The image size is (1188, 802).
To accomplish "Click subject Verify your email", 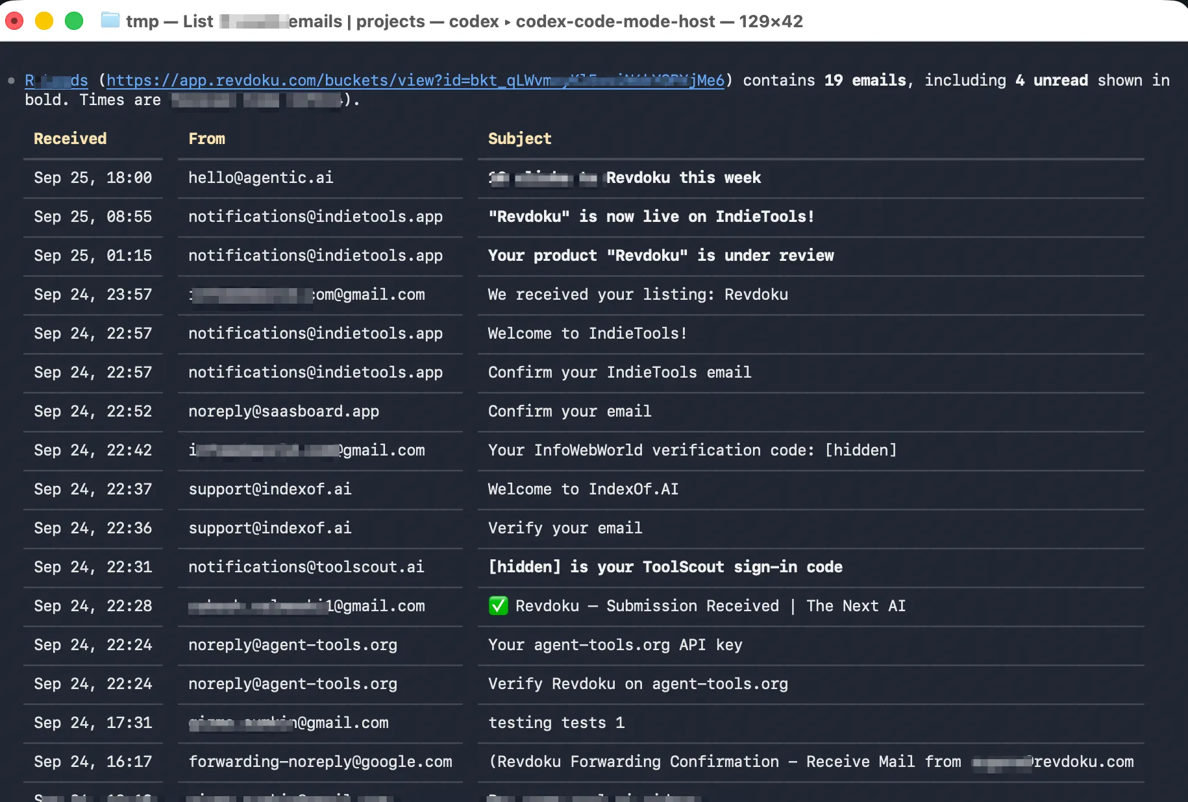I will 565,528.
